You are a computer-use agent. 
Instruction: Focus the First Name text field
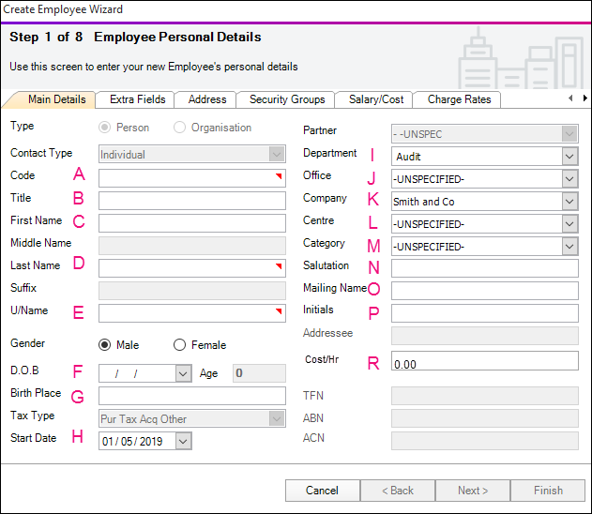[x=191, y=223]
